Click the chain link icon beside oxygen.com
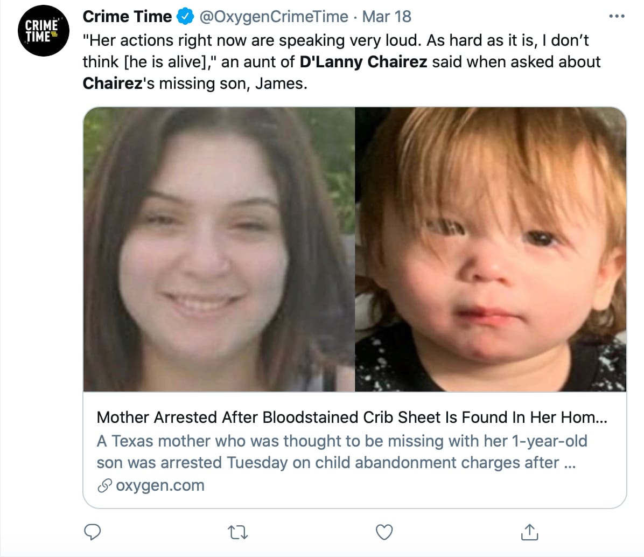This screenshot has height=557, width=644. (104, 485)
